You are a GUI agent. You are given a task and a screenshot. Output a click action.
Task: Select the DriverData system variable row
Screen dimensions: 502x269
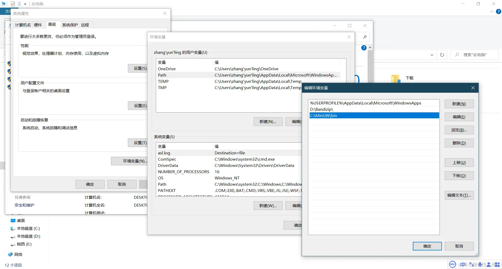point(229,165)
